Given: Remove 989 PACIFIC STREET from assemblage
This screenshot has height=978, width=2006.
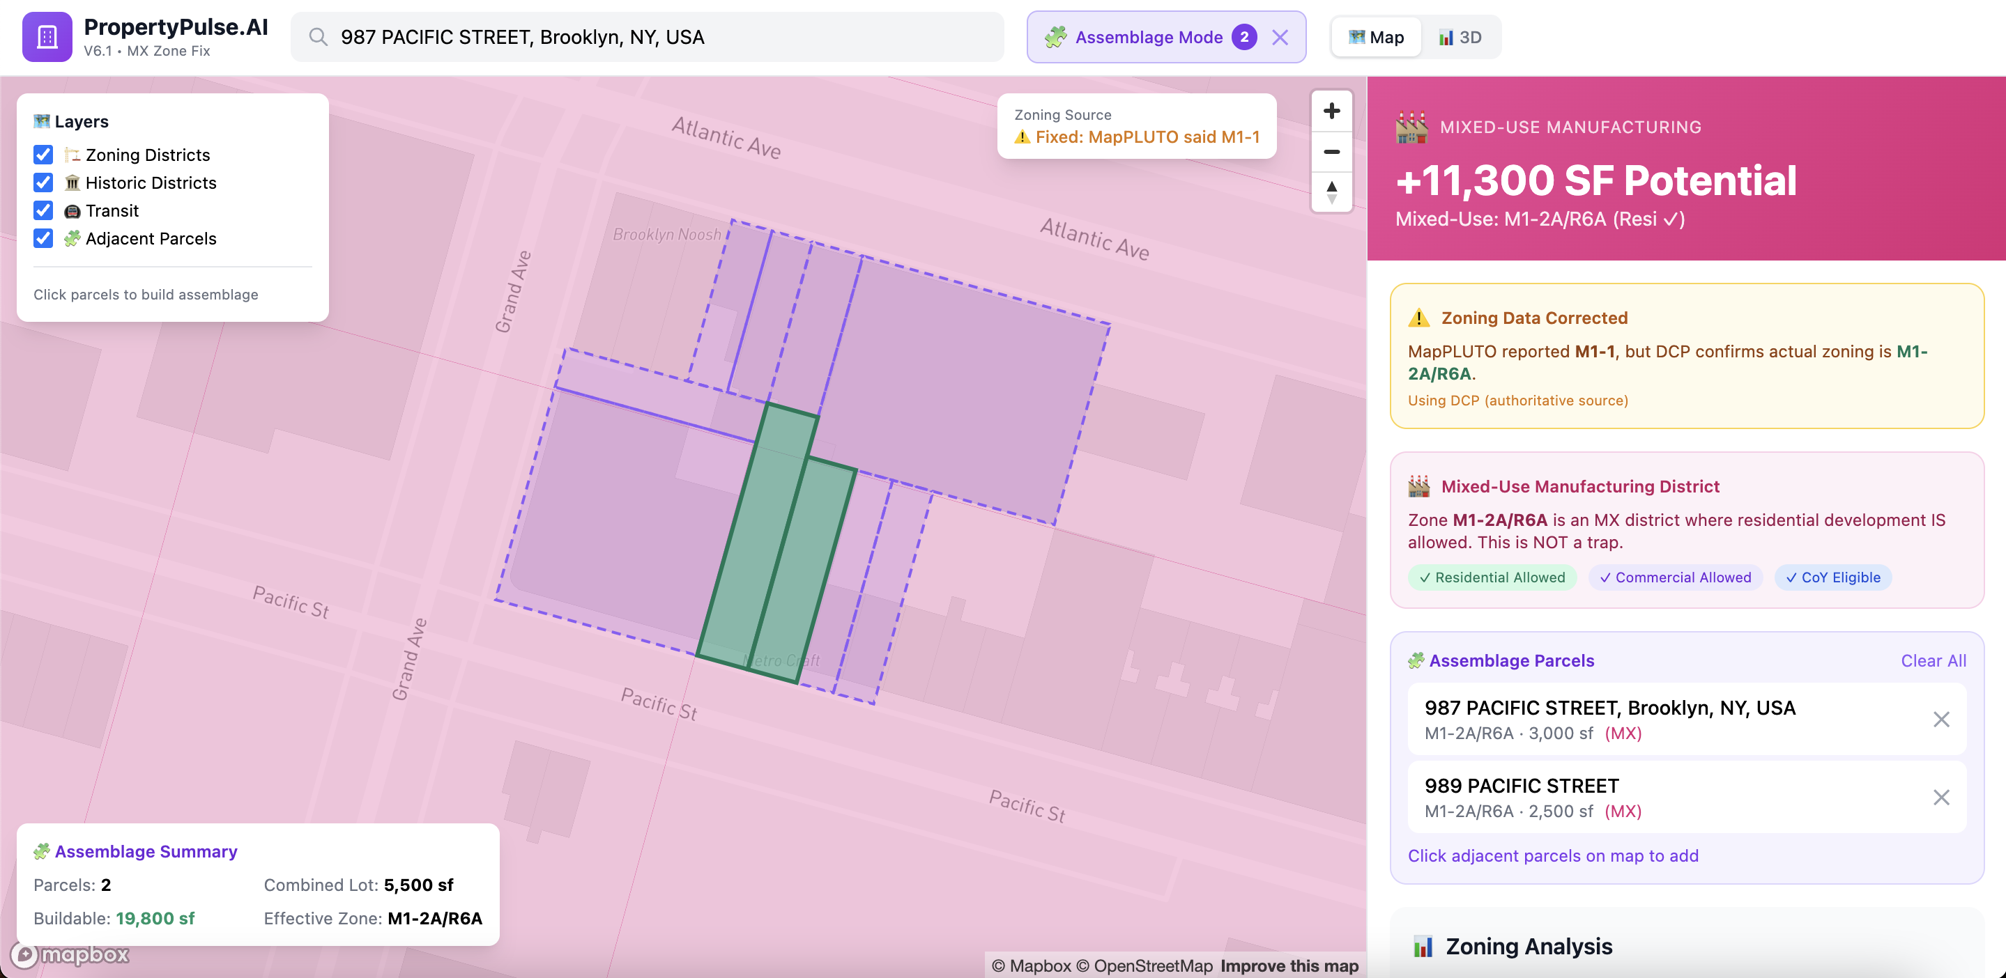Looking at the screenshot, I should tap(1942, 797).
